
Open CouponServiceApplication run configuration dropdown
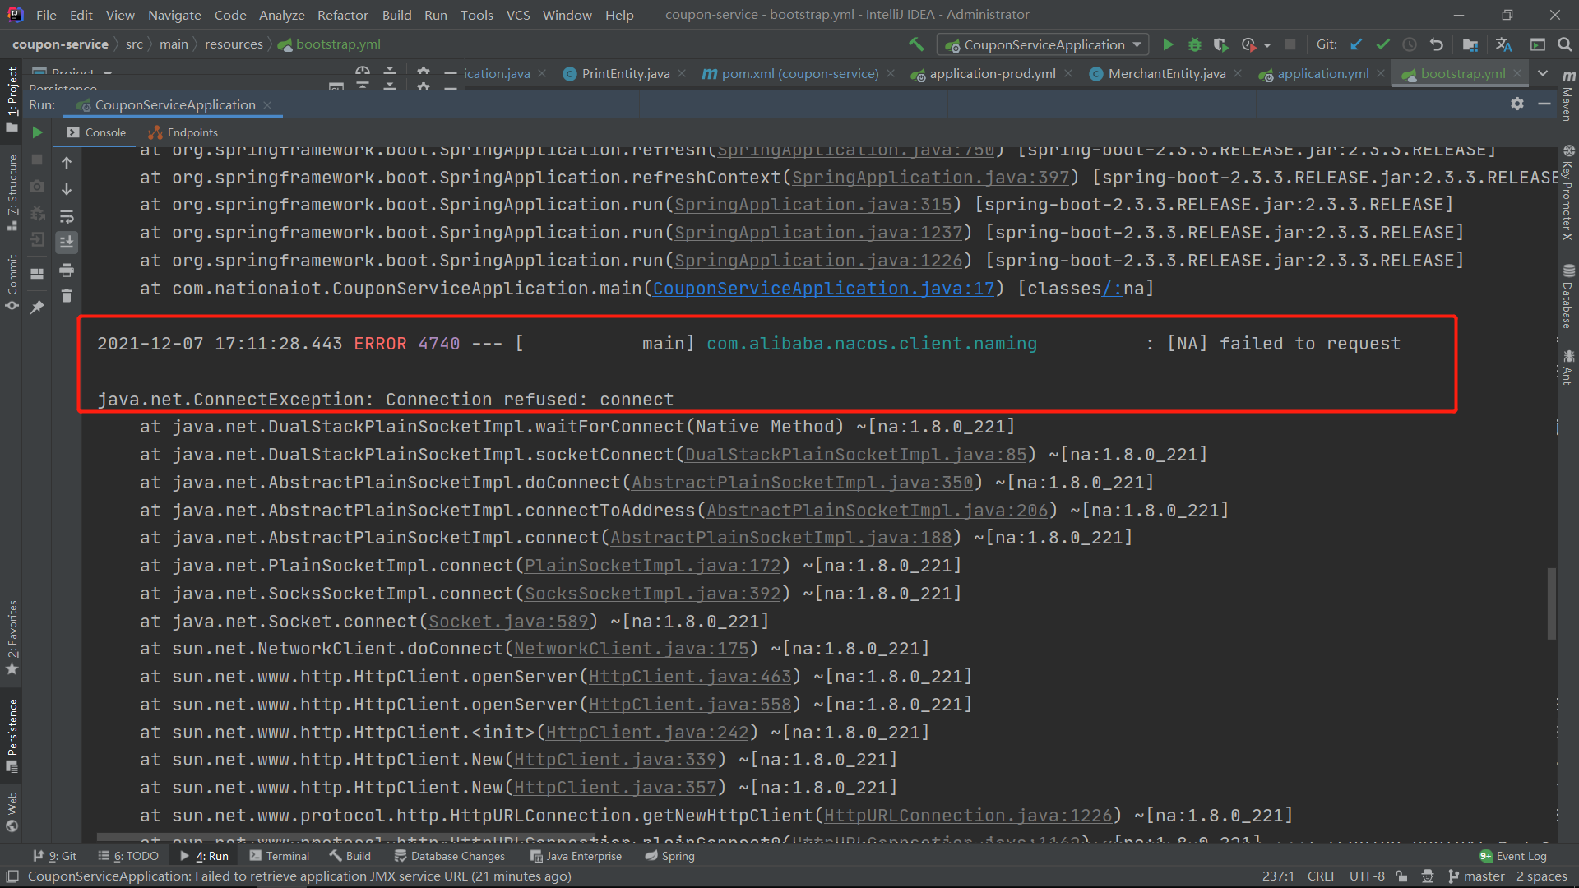(1044, 44)
